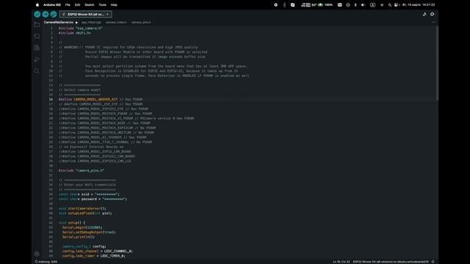Click the volume icon in menu bar
The height and width of the screenshot is (264, 470).
[x=363, y=5]
